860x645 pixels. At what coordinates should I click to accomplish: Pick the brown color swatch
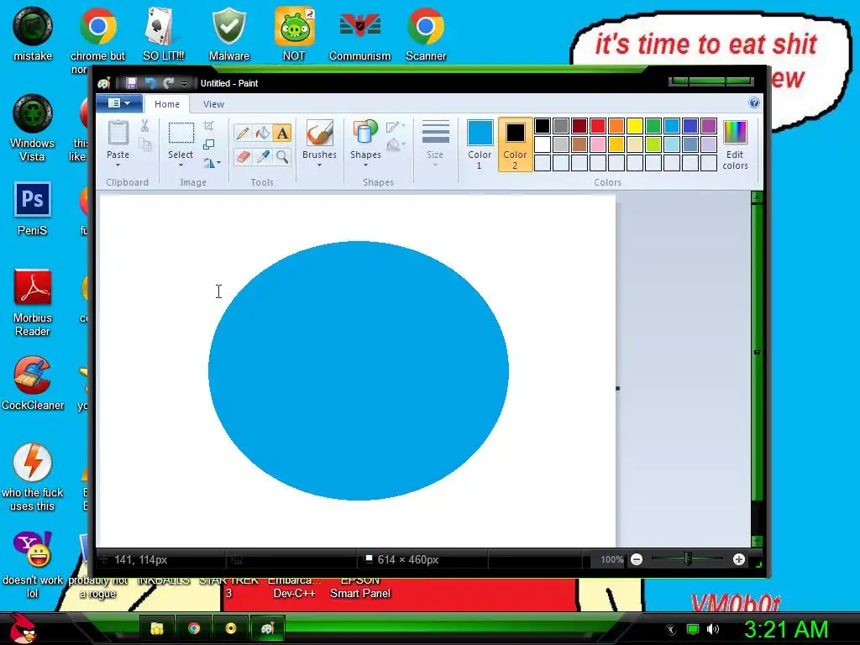click(x=579, y=144)
